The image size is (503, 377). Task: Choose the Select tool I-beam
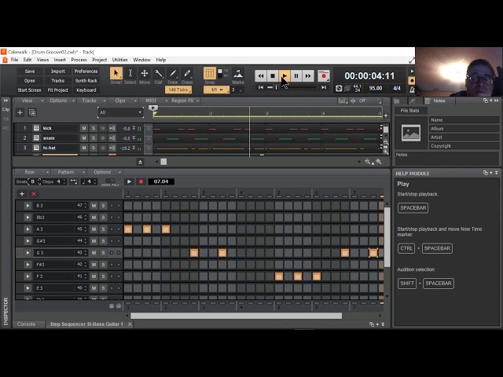pos(130,73)
